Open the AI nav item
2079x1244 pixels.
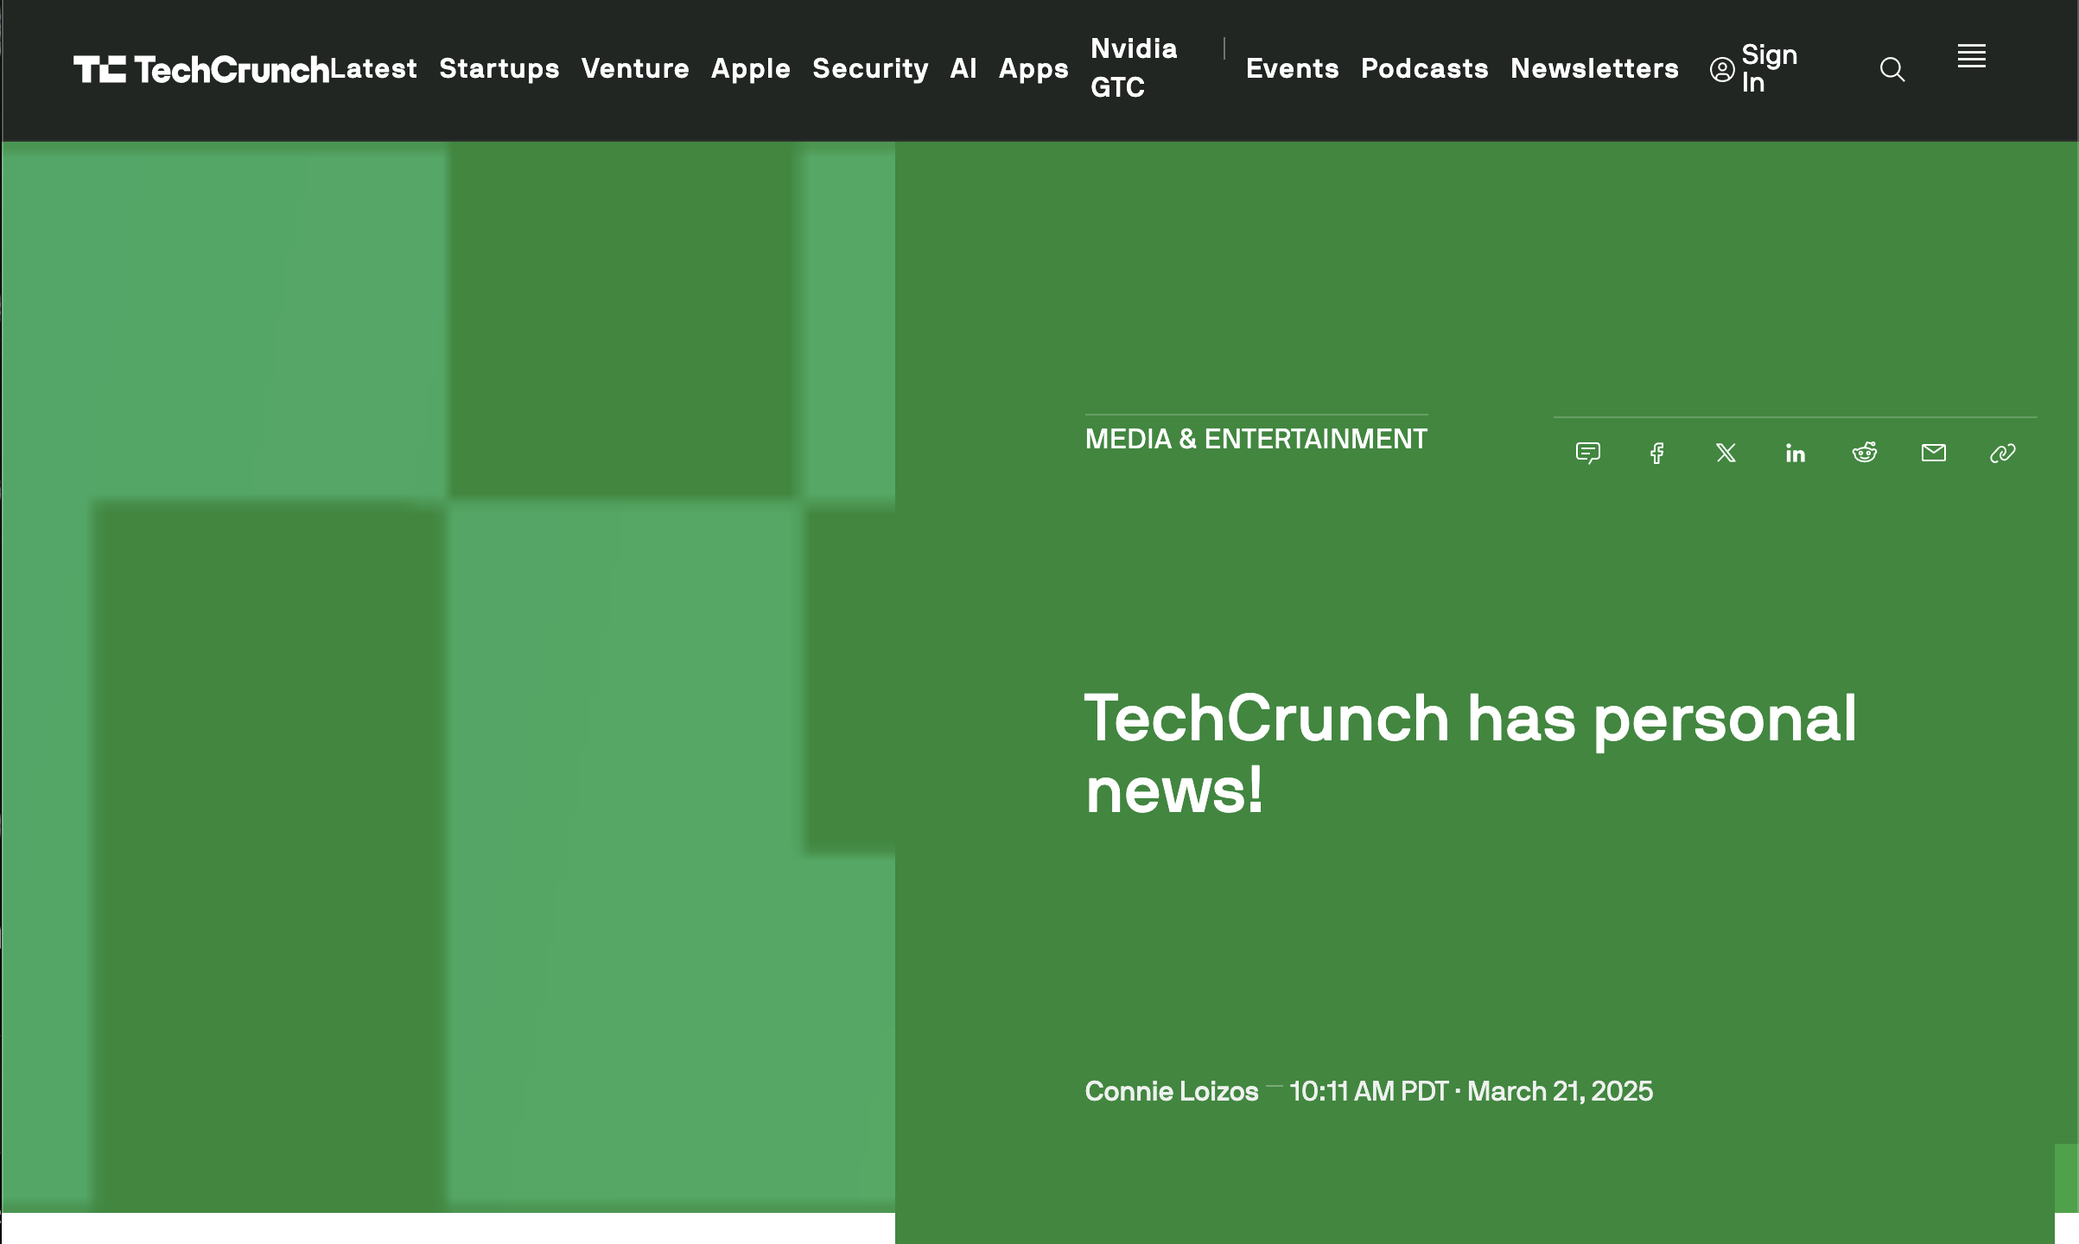(x=963, y=68)
